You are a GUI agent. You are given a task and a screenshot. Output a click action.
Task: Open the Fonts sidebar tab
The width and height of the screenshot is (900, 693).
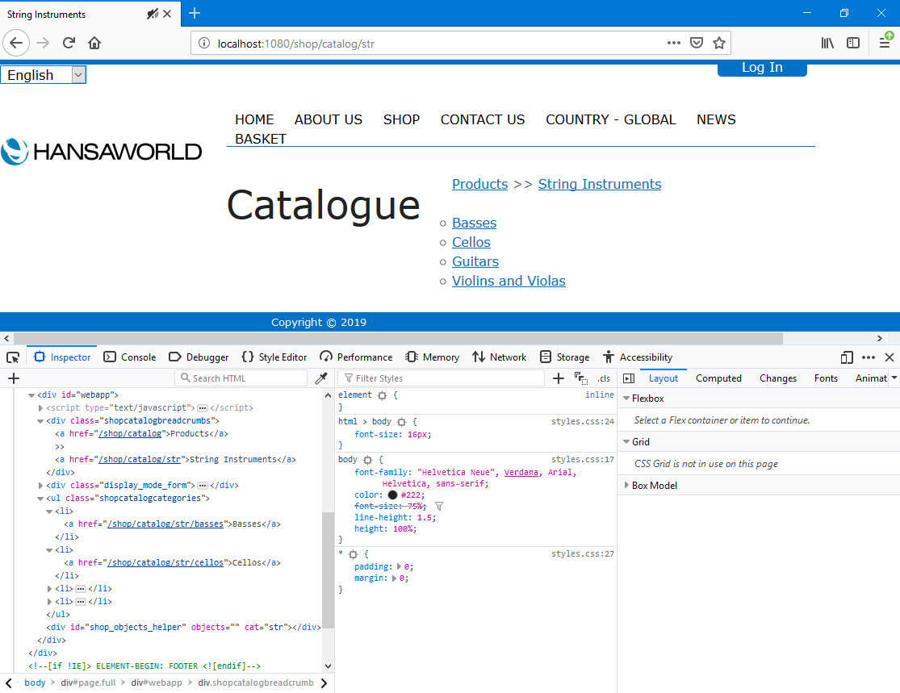[826, 378]
